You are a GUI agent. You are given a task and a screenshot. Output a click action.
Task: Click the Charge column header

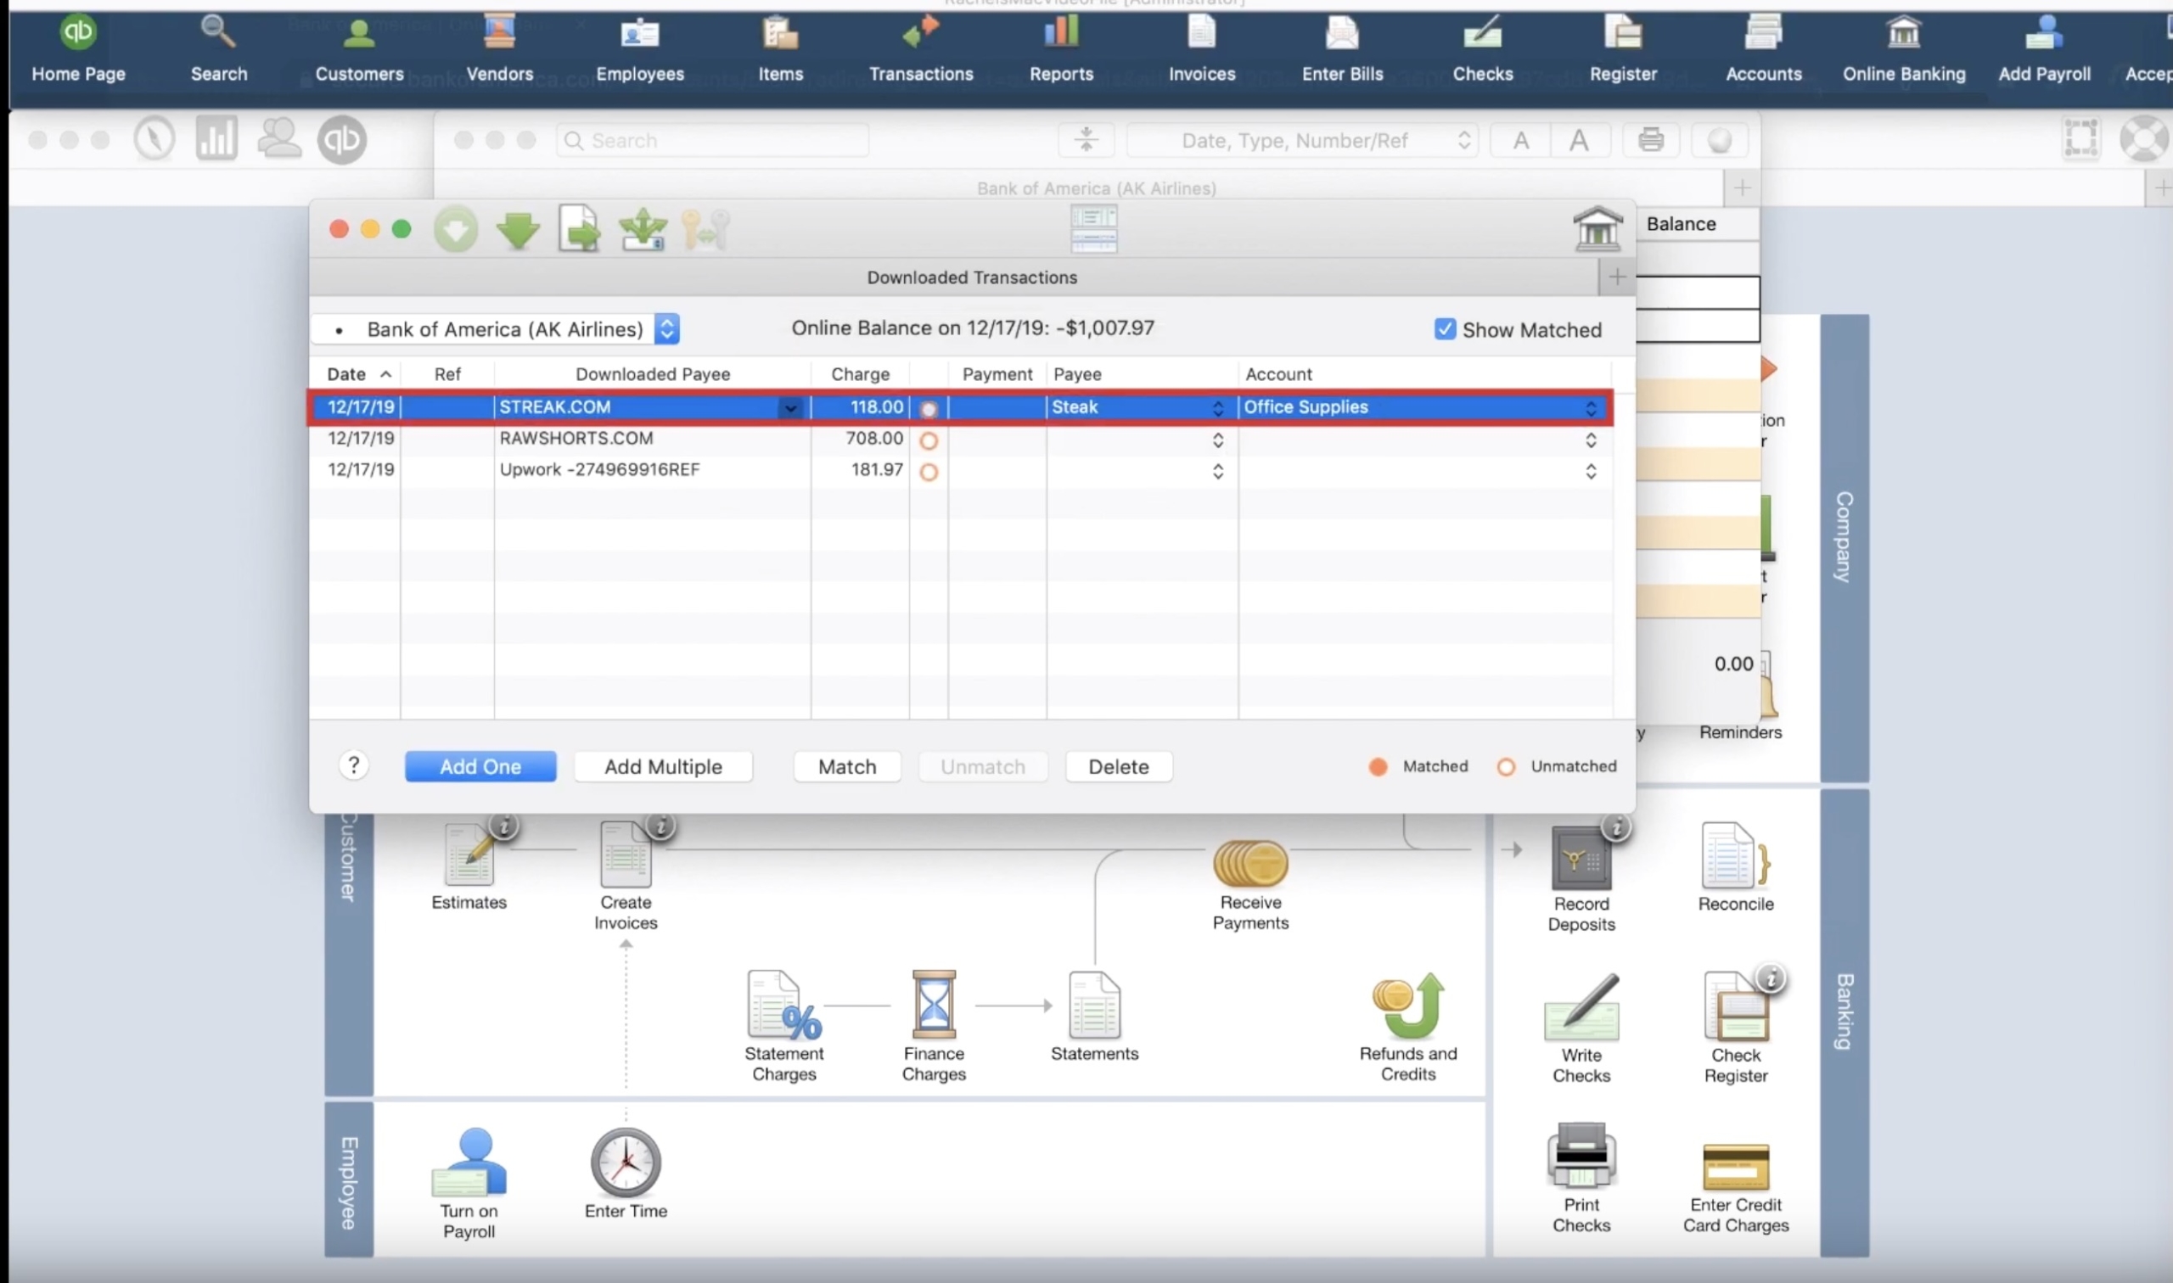860,374
